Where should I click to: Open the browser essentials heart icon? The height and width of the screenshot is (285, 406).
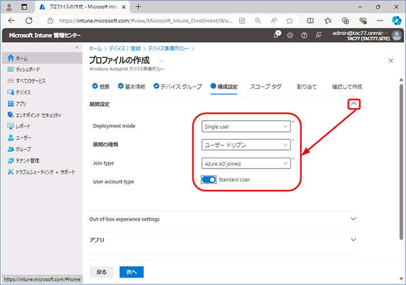coord(363,20)
